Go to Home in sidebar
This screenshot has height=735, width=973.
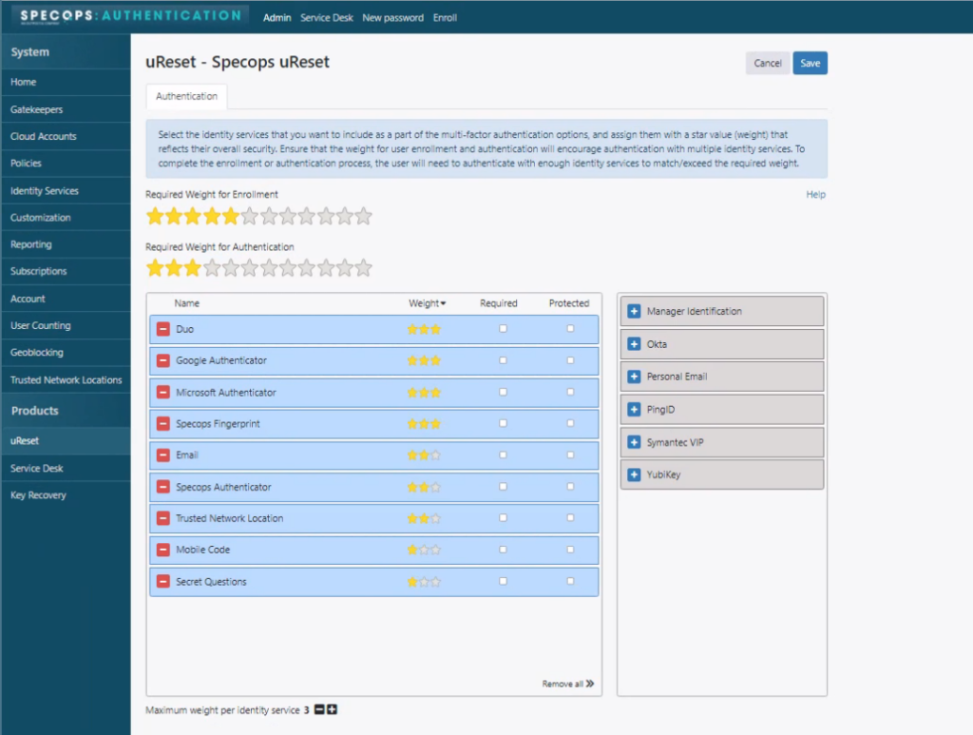pyautogui.click(x=66, y=82)
